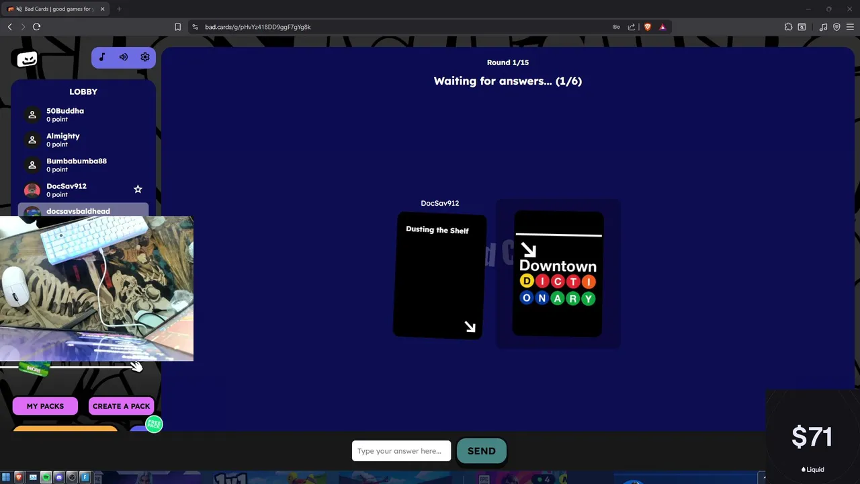Click the green FREE PACK badge
This screenshot has height=484, width=860.
[154, 424]
